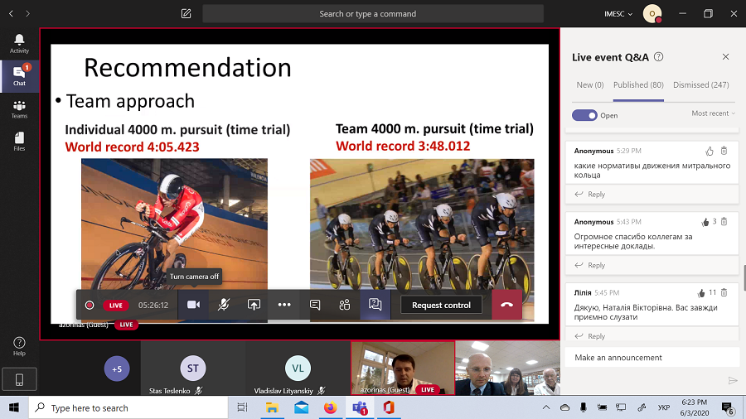The height and width of the screenshot is (419, 746).
Task: Reply to Лілія's message
Action: pyautogui.click(x=590, y=336)
